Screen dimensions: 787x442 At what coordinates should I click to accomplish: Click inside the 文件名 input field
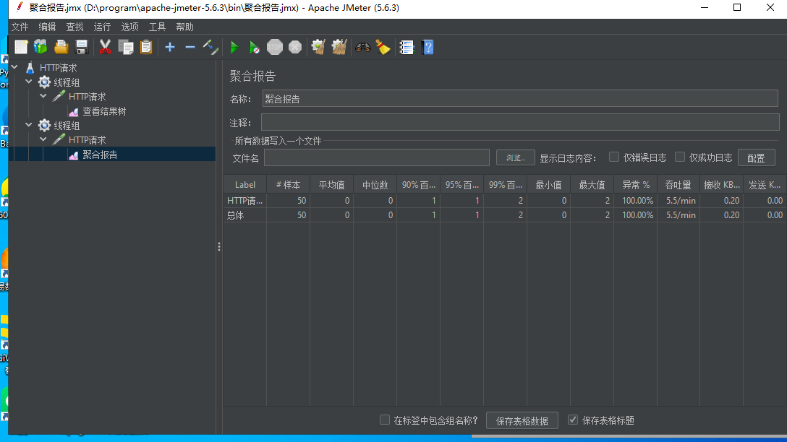(376, 157)
